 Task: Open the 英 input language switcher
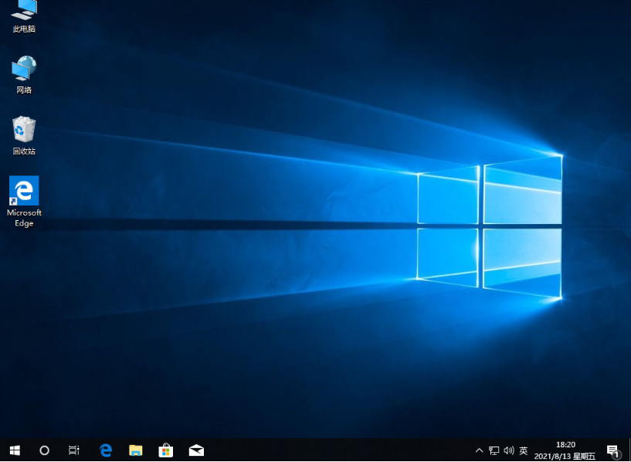[523, 450]
